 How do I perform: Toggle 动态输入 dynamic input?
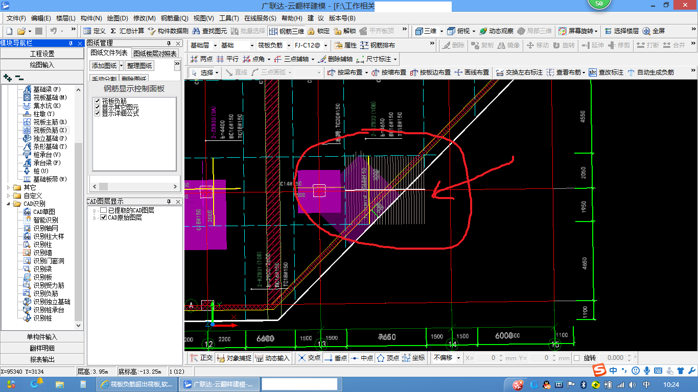click(273, 358)
